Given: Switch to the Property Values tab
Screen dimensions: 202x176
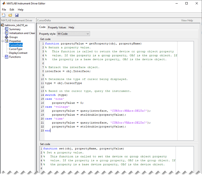Looking at the screenshot, I should point(57,27).
